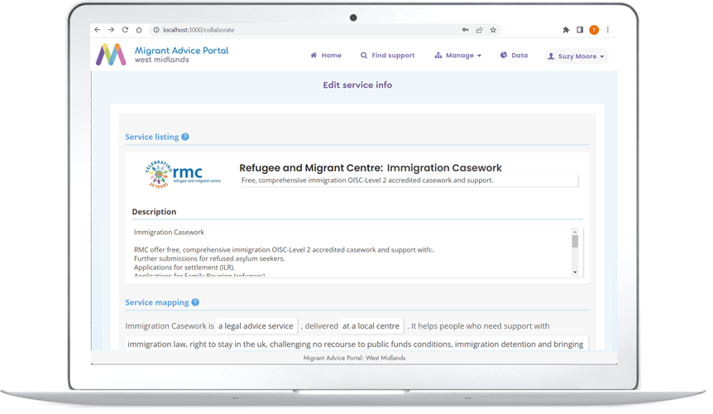The image size is (713, 414).
Task: Go back with the browser back arrow
Action: (x=98, y=30)
